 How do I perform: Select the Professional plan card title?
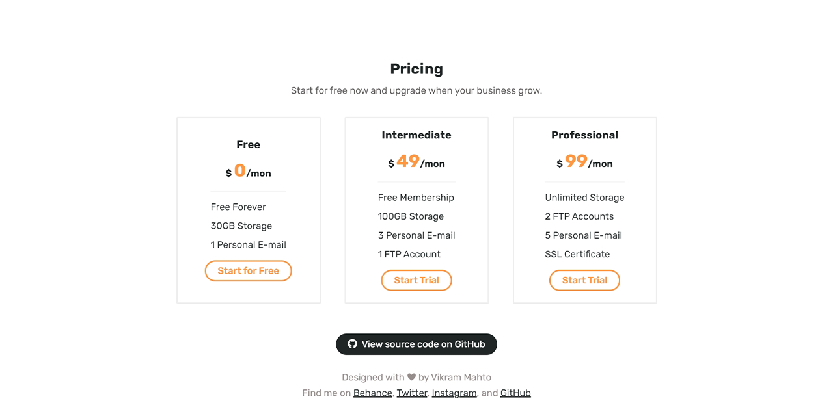584,135
